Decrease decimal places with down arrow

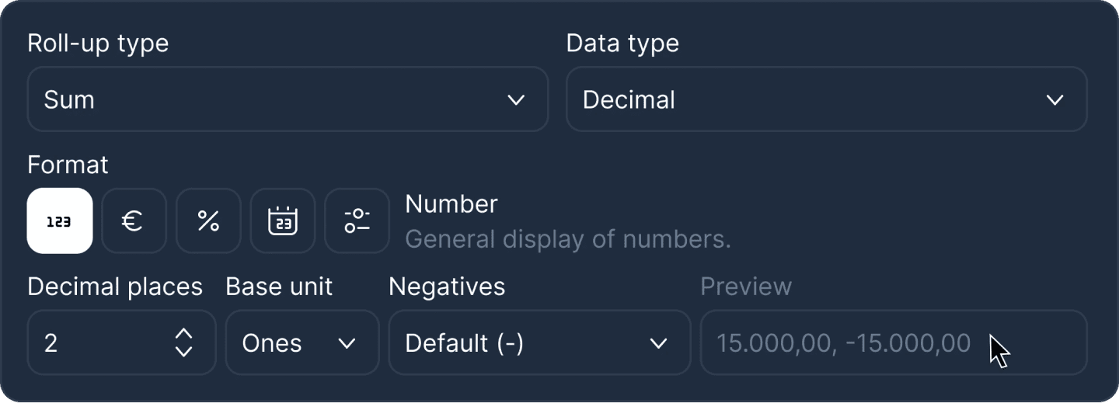pos(183,351)
